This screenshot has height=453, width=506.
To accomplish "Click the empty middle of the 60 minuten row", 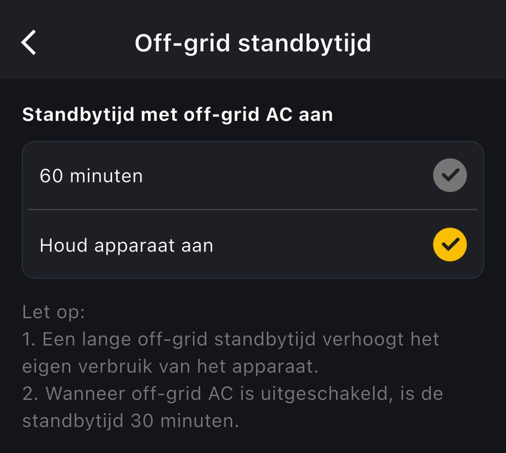I will tap(285, 176).
